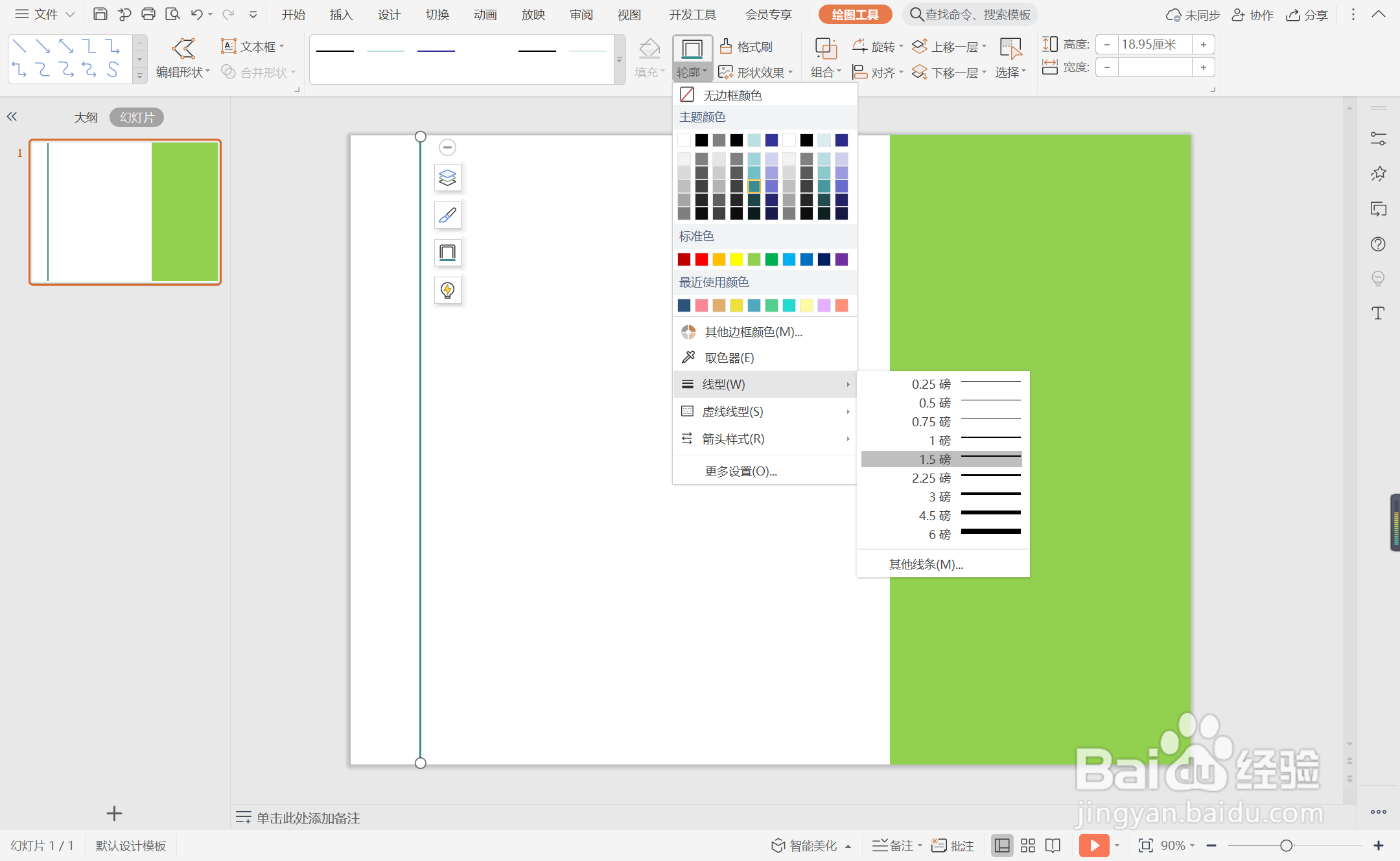Click the layers icon beside the line
This screenshot has height=861, width=1400.
click(447, 178)
